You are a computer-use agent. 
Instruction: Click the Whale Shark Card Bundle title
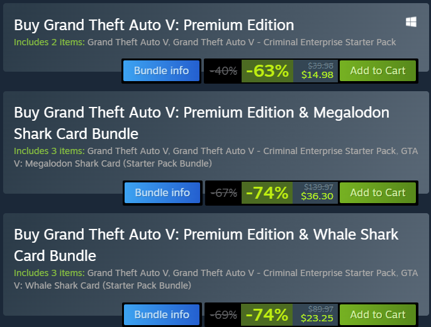pyautogui.click(x=206, y=245)
